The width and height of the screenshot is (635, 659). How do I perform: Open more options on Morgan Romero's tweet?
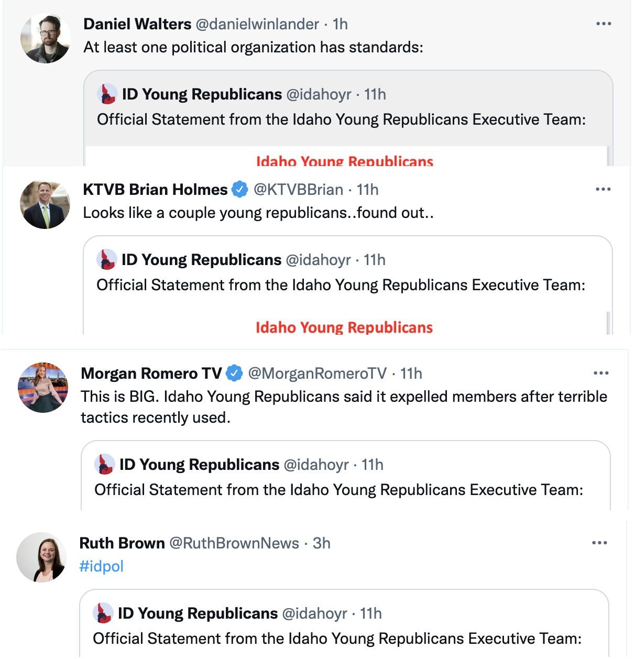pos(601,373)
